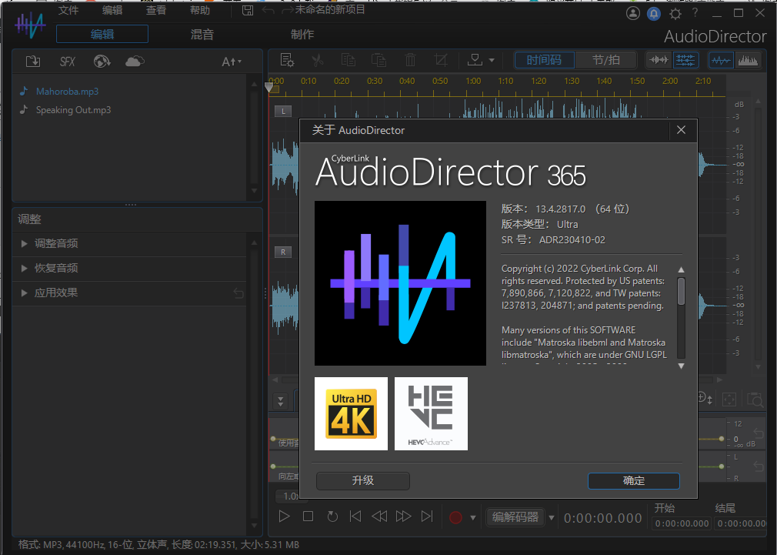The image size is (777, 555).
Task: Select Mahoroba.mp3 in the library
Action: 68,92
